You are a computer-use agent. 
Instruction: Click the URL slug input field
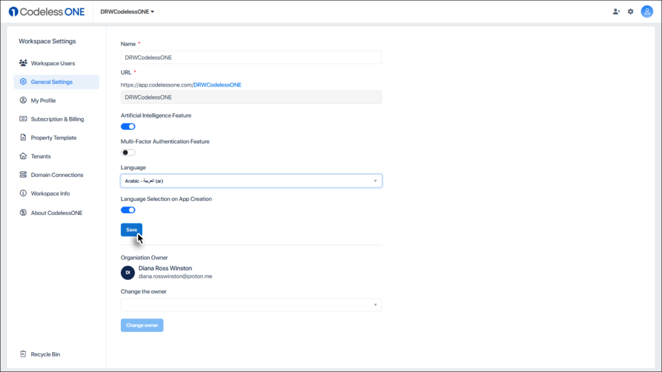click(251, 97)
